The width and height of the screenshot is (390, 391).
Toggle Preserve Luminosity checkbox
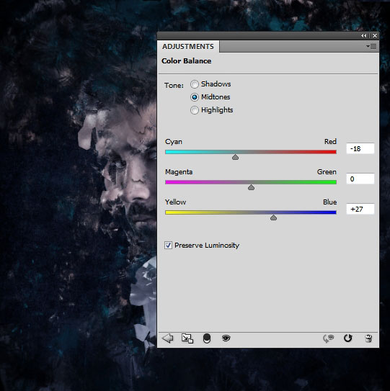(x=168, y=245)
